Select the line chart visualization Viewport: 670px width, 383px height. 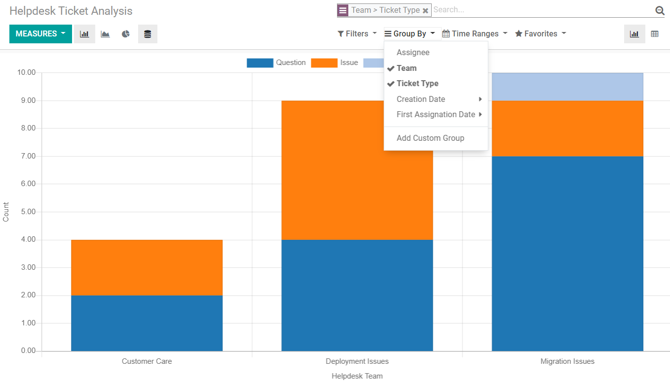[x=105, y=33]
